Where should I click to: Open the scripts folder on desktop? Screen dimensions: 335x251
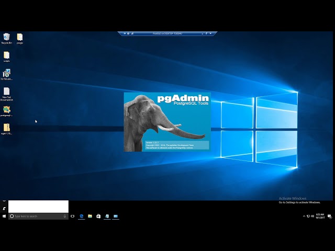tap(6, 55)
